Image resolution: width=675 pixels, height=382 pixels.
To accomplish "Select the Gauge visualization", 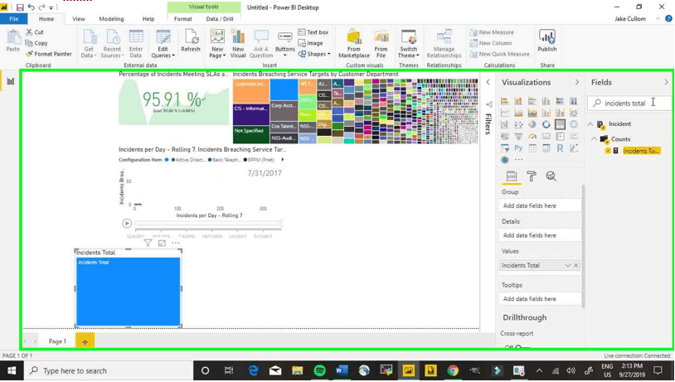I will pyautogui.click(x=532, y=137).
